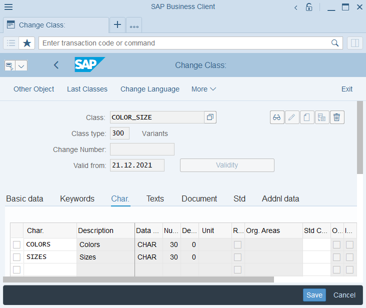Image resolution: width=366 pixels, height=308 pixels.
Task: Select the SIZES row checkbox
Action: [x=17, y=257]
